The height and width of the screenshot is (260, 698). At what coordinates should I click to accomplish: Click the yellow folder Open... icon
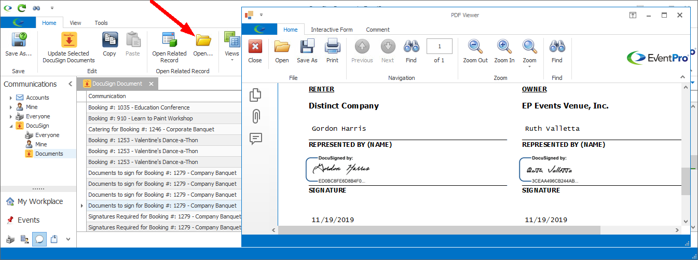pyautogui.click(x=203, y=40)
